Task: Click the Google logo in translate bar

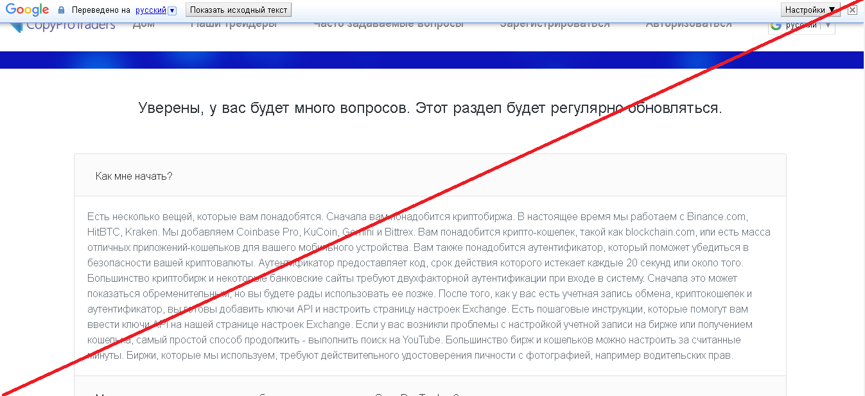Action: tap(28, 10)
